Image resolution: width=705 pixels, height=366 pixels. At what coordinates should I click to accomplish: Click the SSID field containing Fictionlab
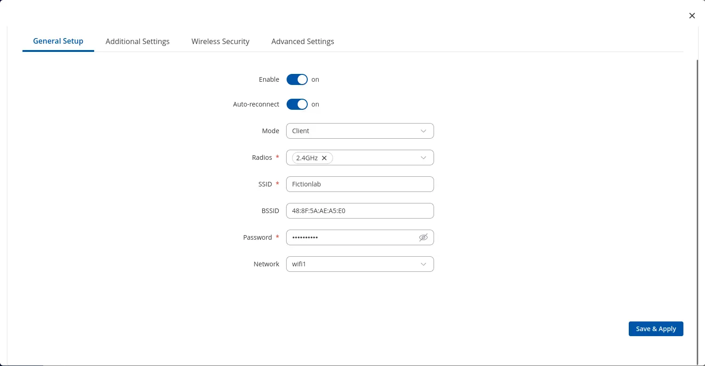(360, 184)
